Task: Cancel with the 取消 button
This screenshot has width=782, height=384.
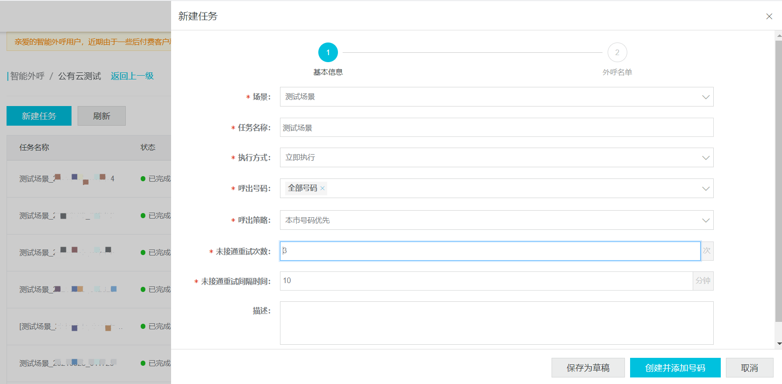Action: tap(749, 368)
